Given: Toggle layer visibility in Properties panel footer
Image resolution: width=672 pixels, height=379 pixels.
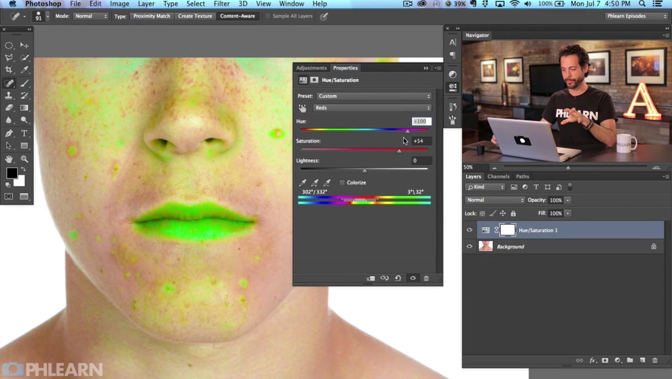Looking at the screenshot, I should pos(413,278).
